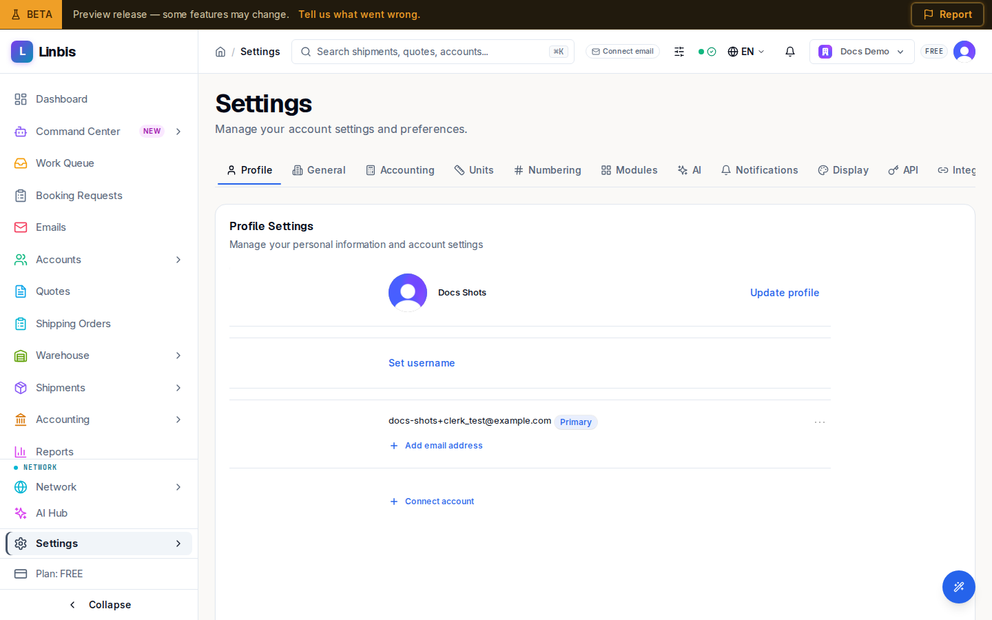Click the user avatar in the header
The width and height of the screenshot is (992, 620).
(x=964, y=52)
